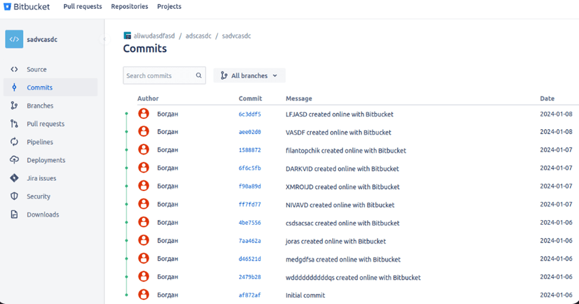Screen dimensions: 579x304
Task: Click the aliwudasdfasd breadcrumb link
Action: (x=154, y=36)
